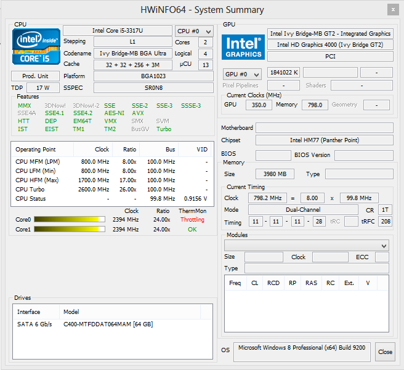Expand the memory Modules dropdown
This screenshot has height=370, width=404.
click(306, 246)
